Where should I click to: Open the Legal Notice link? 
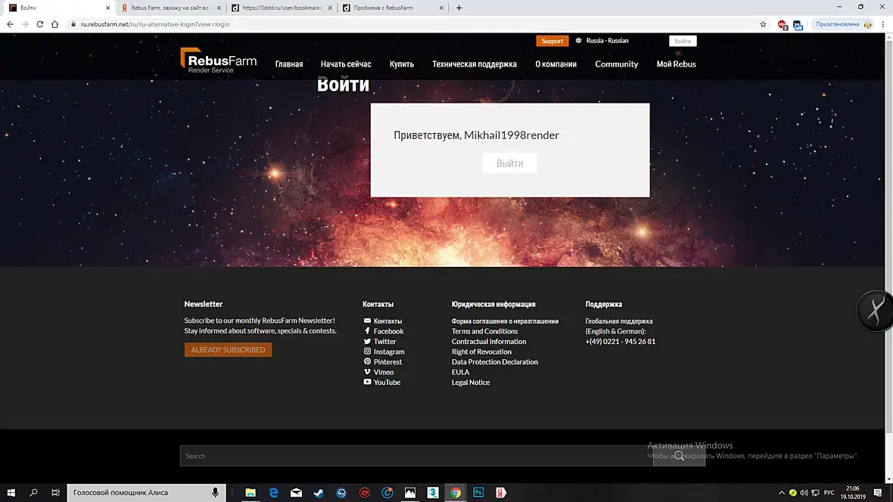(x=471, y=383)
